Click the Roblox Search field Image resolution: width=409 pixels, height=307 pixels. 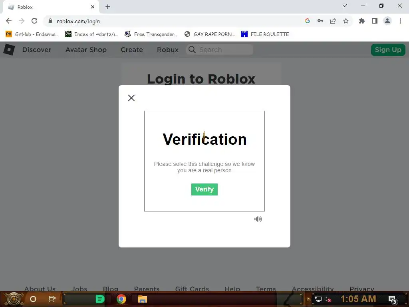click(x=219, y=50)
